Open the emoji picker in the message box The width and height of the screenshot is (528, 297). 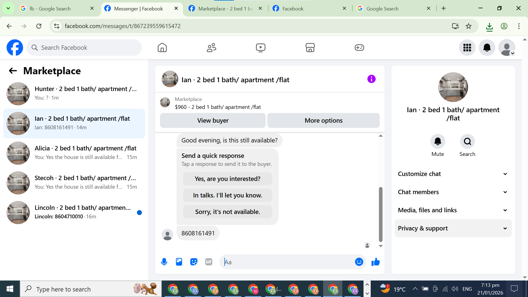coord(359,262)
